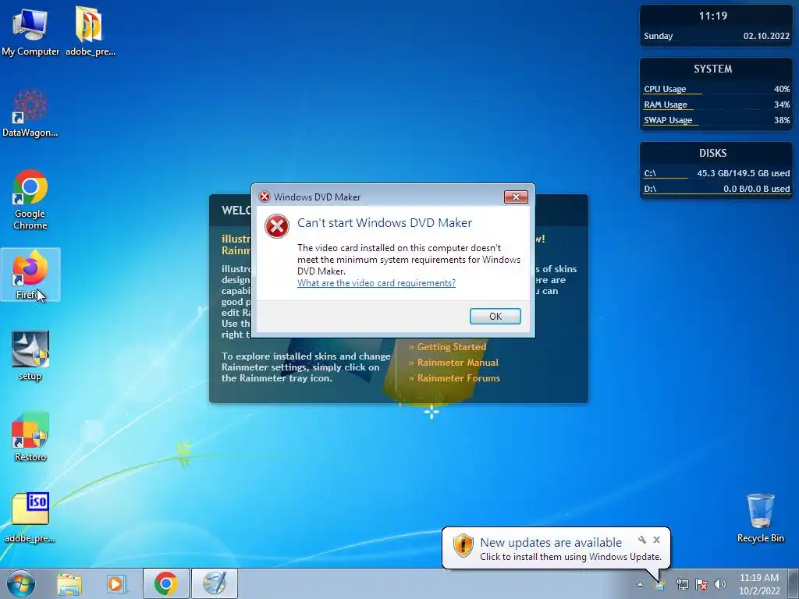Click the 11:19 time in clock widget
This screenshot has width=799, height=599.
click(x=713, y=16)
